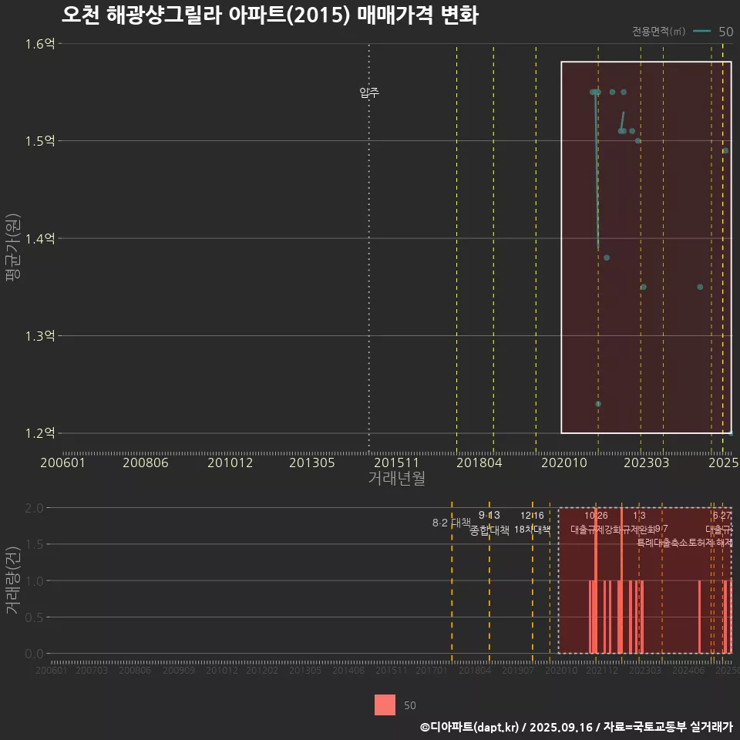Click the '종합대책' annotation text
The image size is (740, 740).
(489, 530)
